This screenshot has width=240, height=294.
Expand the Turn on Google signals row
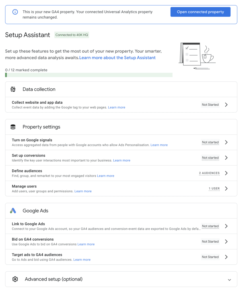[226, 142]
